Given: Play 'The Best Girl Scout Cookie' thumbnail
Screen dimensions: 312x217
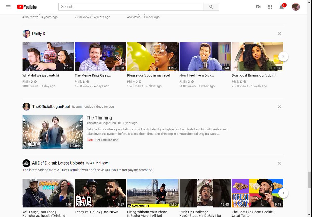Looking at the screenshot, I should coord(258,193).
